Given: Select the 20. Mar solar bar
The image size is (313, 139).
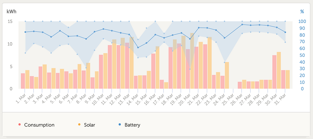Looking at the screenshot, I should [192, 61].
